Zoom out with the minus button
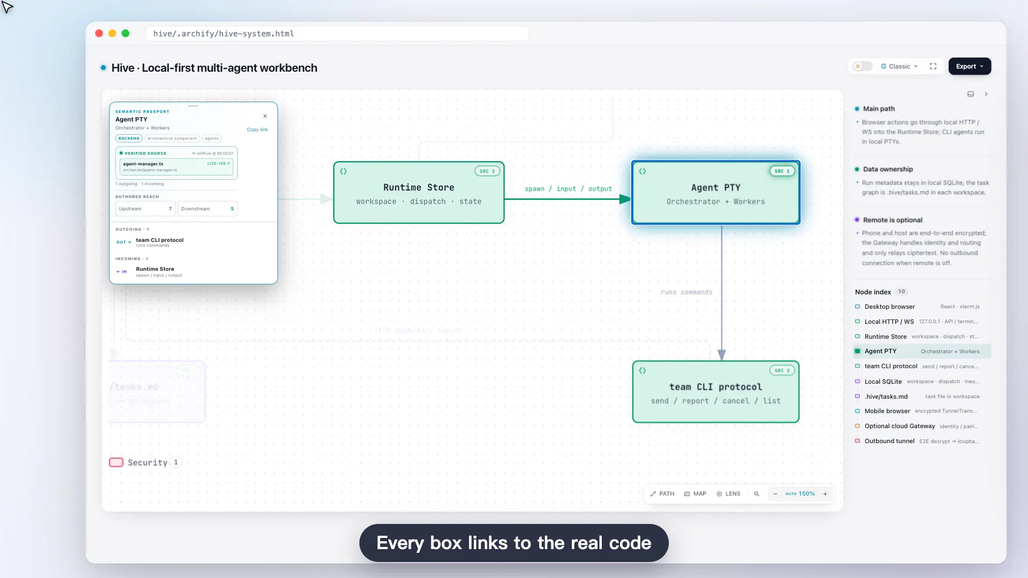 (775, 494)
